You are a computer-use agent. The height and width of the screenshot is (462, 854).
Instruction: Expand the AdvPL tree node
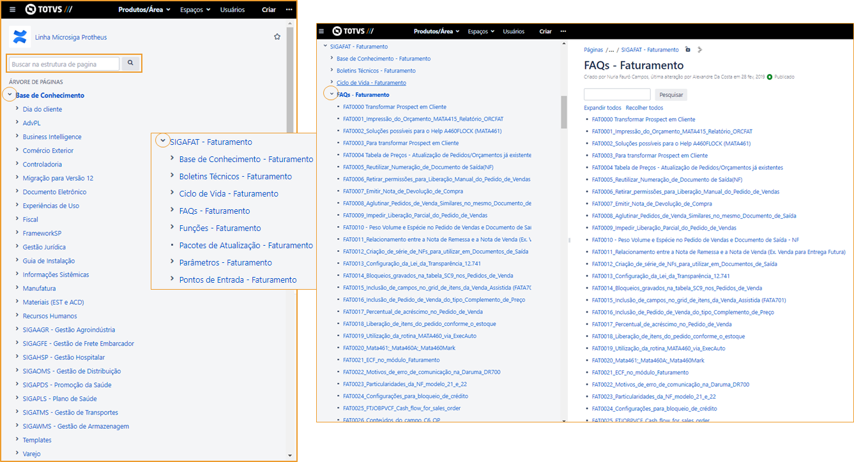coord(17,123)
